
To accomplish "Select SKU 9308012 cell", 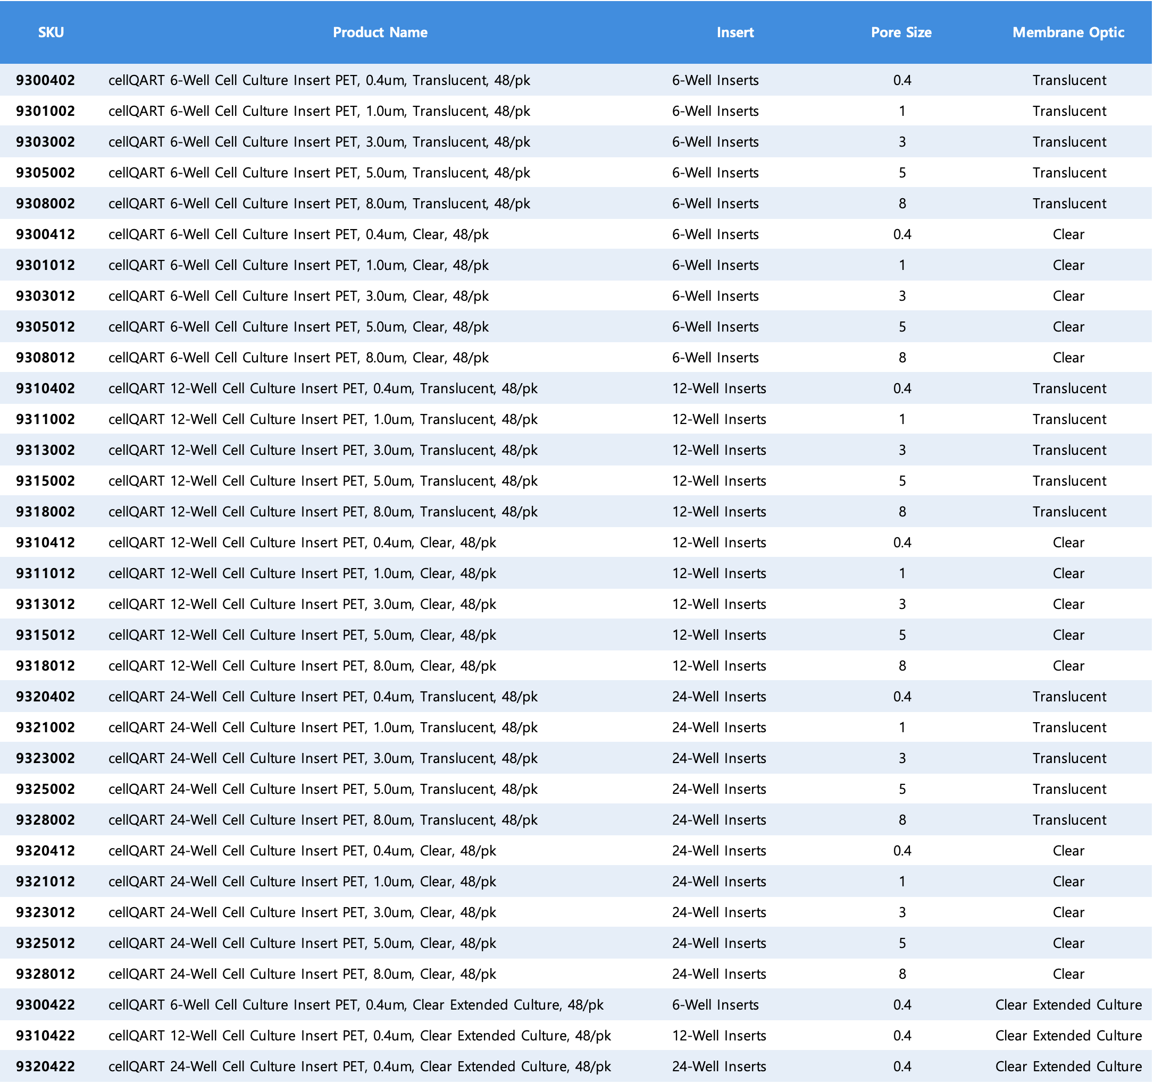I will (45, 357).
